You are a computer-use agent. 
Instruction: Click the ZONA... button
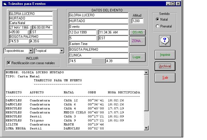tap(137, 41)
